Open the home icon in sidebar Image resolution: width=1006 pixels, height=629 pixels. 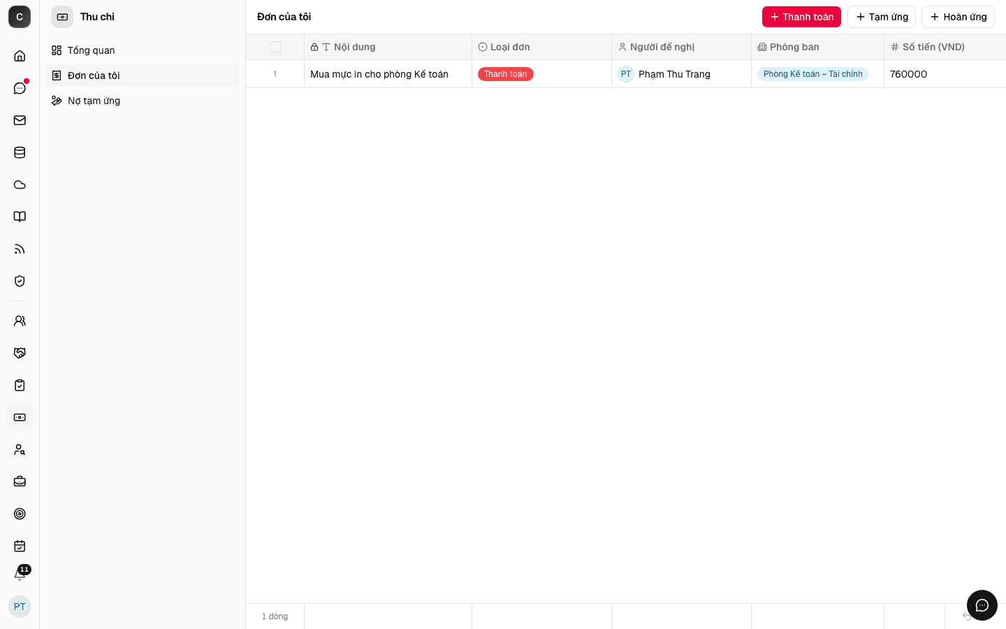pos(20,56)
